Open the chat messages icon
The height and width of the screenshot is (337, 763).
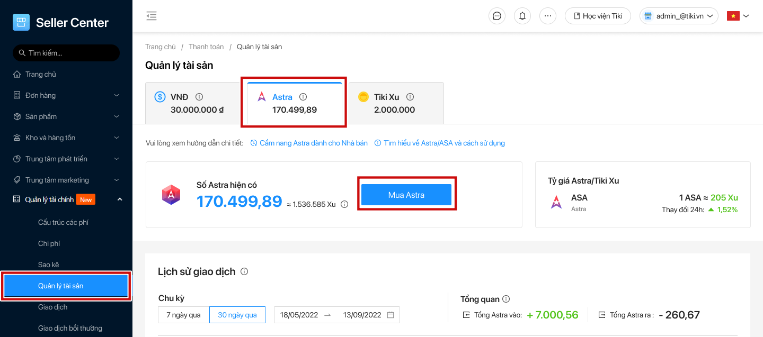tap(497, 16)
